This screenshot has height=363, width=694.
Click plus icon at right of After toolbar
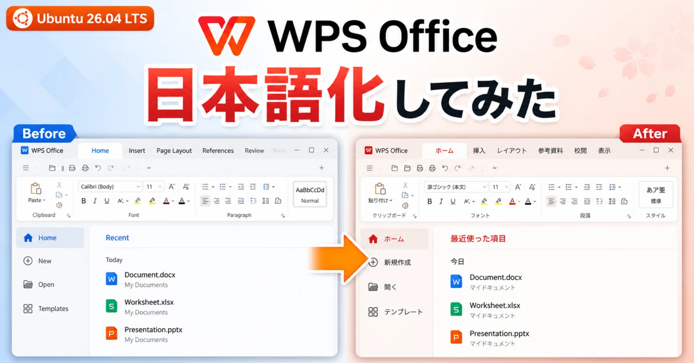[x=667, y=168]
